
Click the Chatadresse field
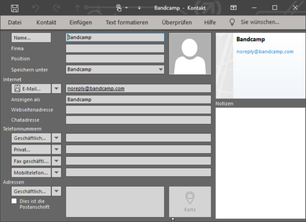coord(138,120)
